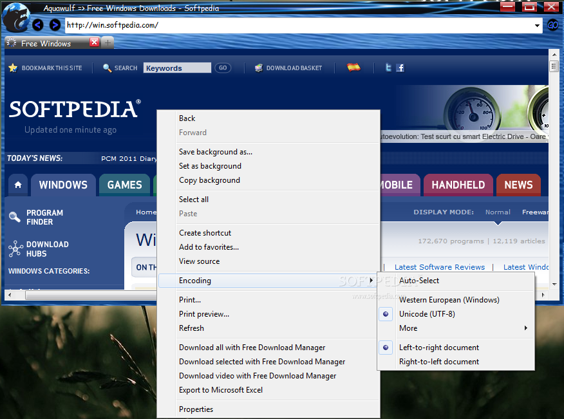Image resolution: width=564 pixels, height=419 pixels.
Task: Go back with the blue left arrow button
Action: (x=38, y=25)
